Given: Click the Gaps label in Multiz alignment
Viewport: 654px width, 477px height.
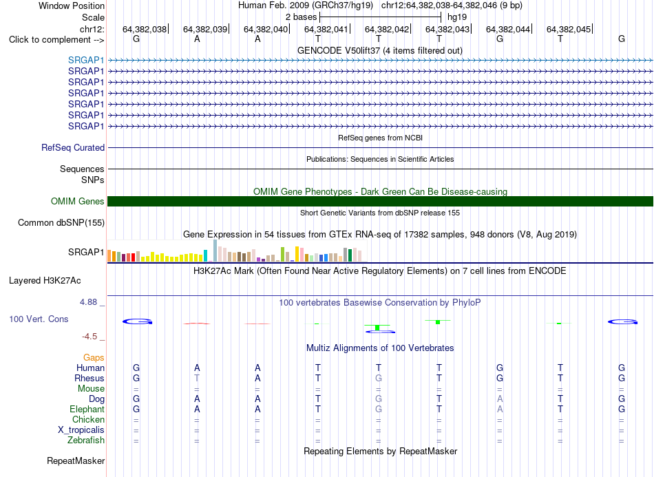Looking at the screenshot, I should 94,358.
